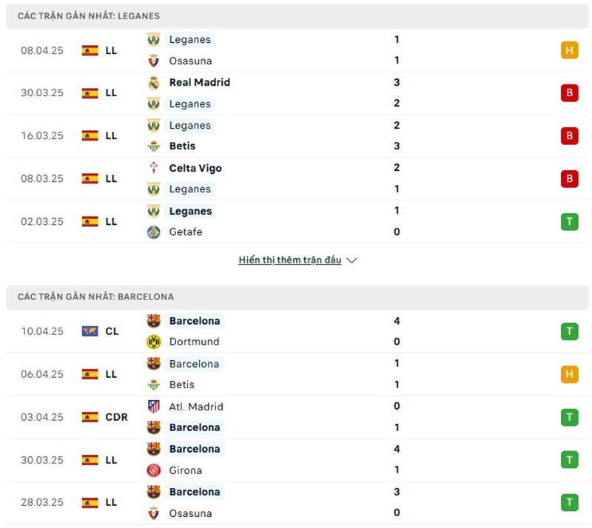Click the green 'T' badge for Barcelona–Dortmund

569,331
